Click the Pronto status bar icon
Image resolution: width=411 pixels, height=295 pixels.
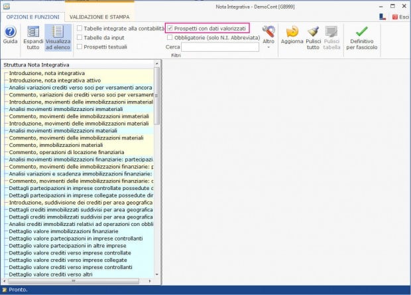[x=4, y=290]
